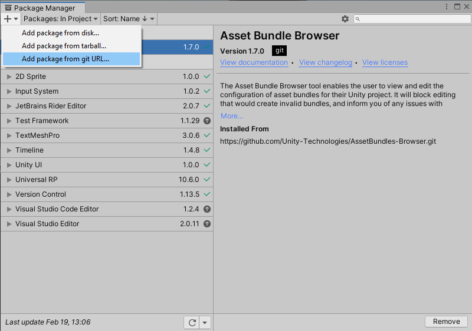
Task: Click installed checkmark for Timeline
Action: tap(207, 150)
